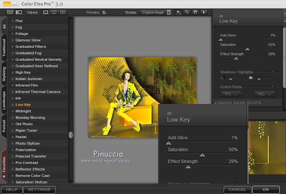Open the Original Image modes combo box
The height and width of the screenshot is (194, 286).
click(155, 12)
